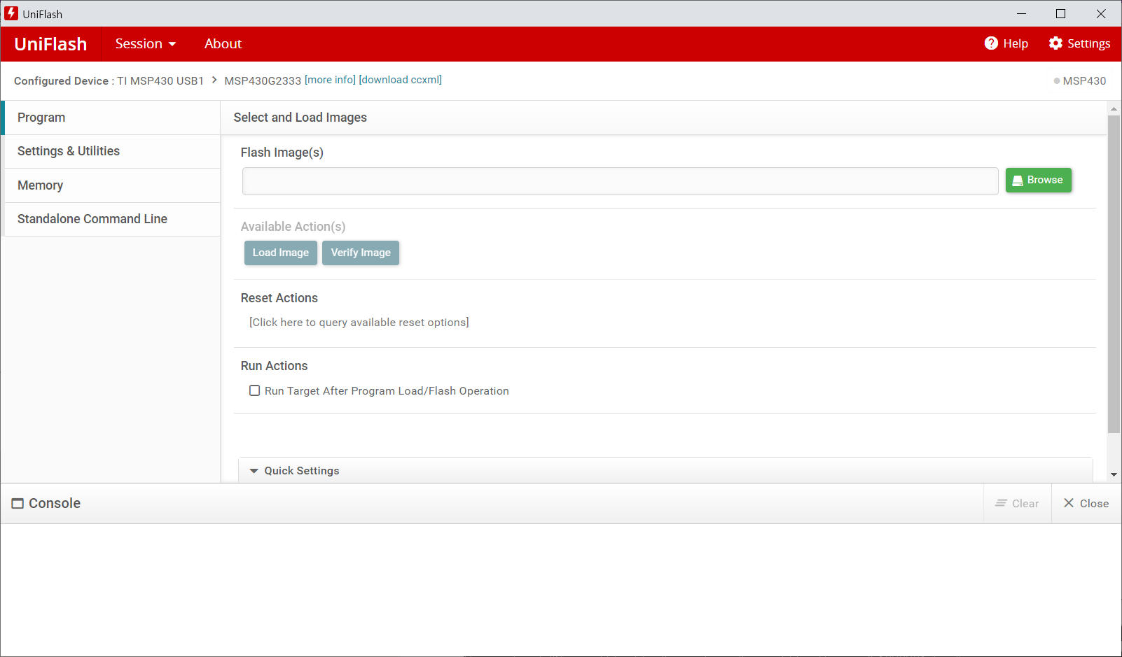Maximize the UniFlash window
This screenshot has height=657, width=1122.
click(1060, 13)
